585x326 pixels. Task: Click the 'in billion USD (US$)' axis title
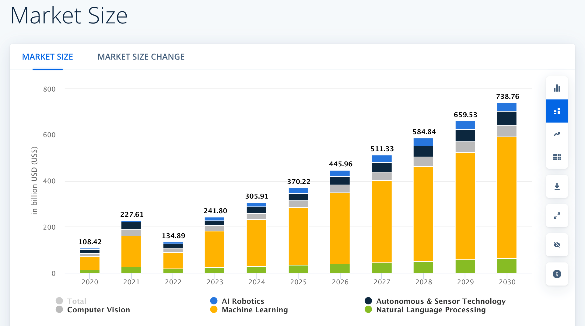34,181
